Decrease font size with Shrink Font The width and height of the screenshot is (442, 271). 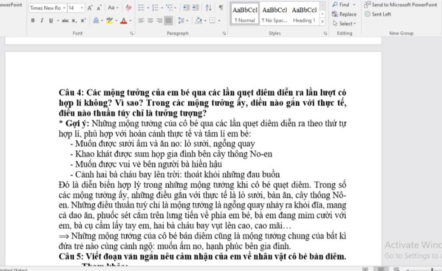(99, 8)
